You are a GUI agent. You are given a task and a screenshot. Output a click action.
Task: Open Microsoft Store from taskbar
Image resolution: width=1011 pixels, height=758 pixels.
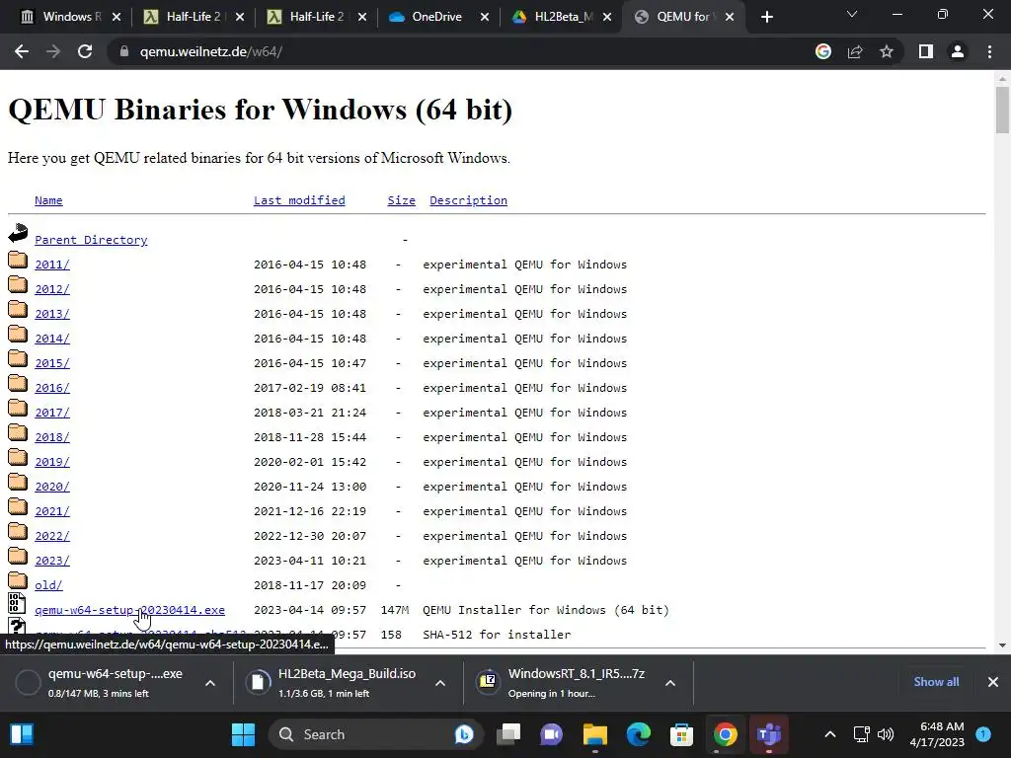[681, 734]
